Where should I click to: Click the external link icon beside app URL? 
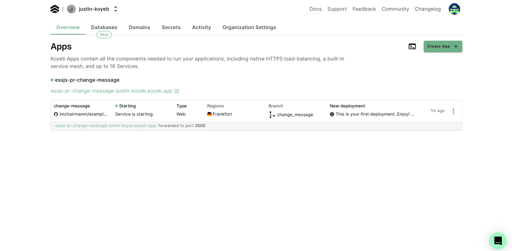tap(177, 91)
